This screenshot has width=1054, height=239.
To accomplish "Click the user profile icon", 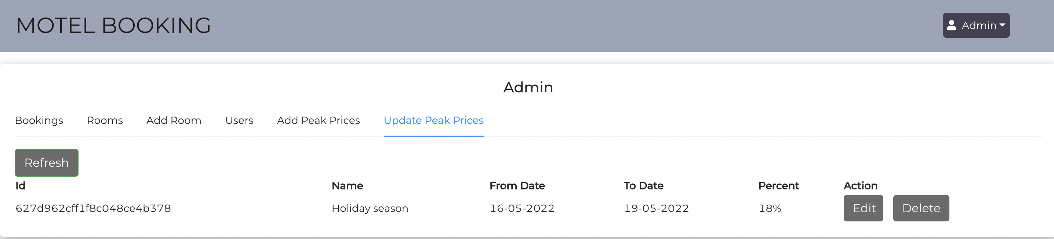I will pyautogui.click(x=951, y=25).
